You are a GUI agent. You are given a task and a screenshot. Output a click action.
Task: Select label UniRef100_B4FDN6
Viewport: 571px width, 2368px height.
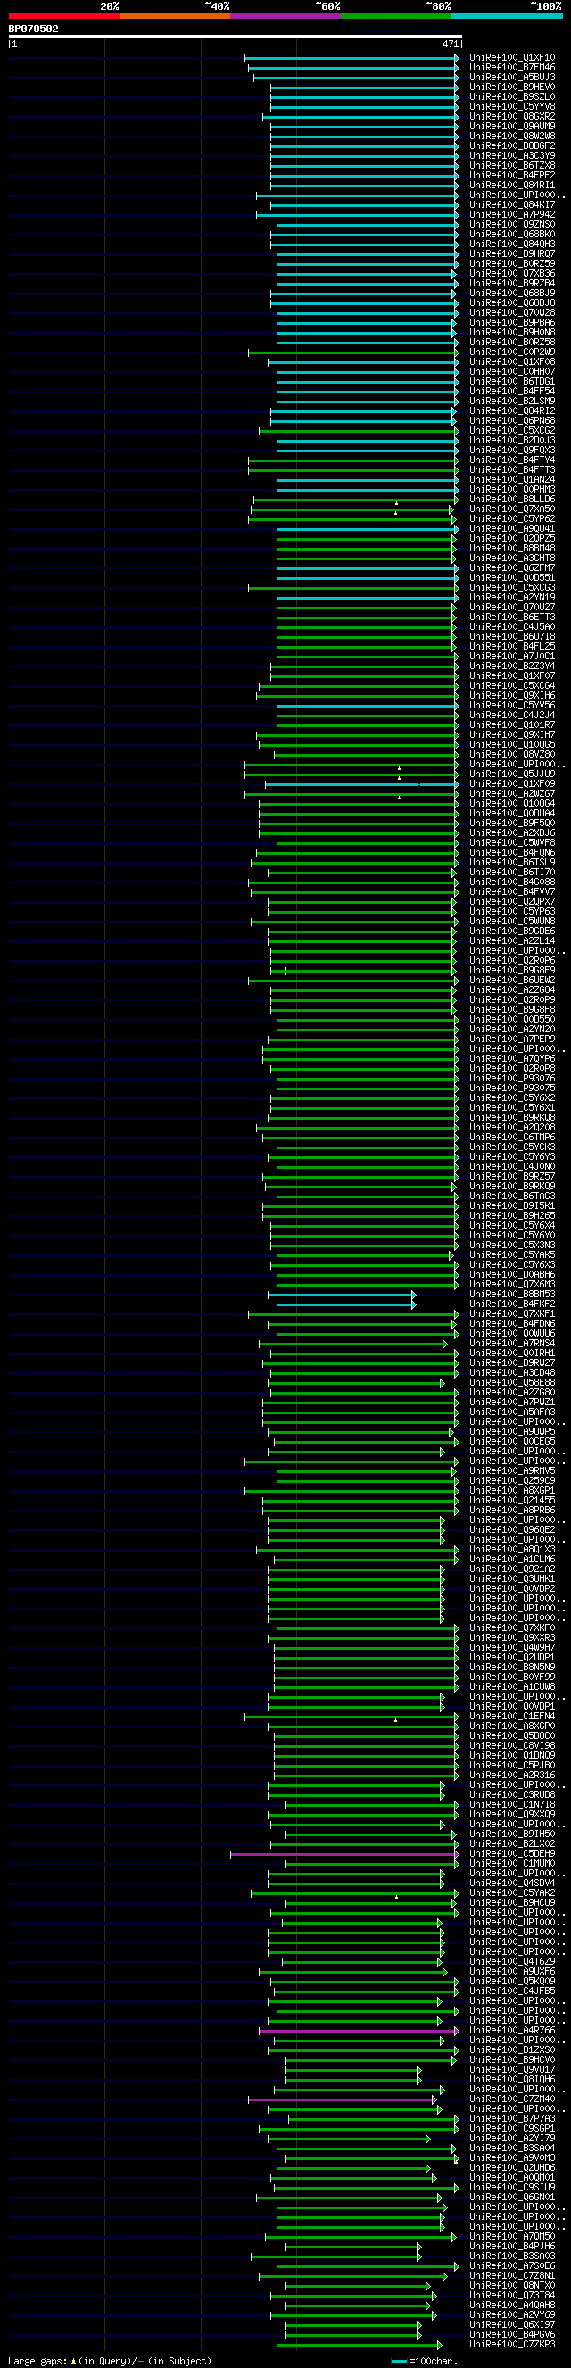[512, 1324]
